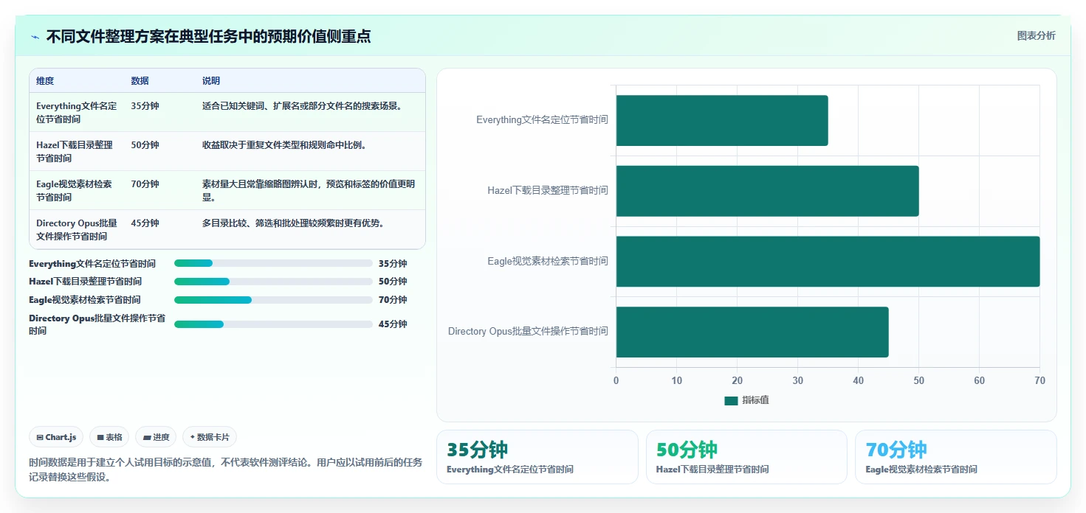This screenshot has width=1086, height=513.
Task: Click the 45分钟 value beside the progress bar
Action: pos(393,324)
